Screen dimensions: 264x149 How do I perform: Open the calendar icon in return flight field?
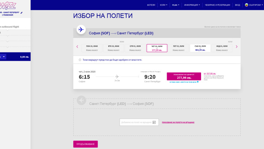click(x=154, y=122)
